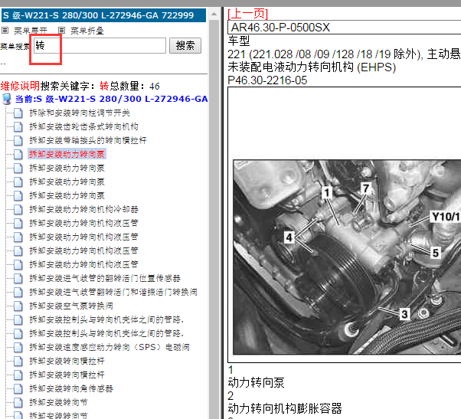Click document icon for 拆卸安装速度感应动力转向（SPS）电磁阀
Screen dimensions: 461x419
point(18,347)
